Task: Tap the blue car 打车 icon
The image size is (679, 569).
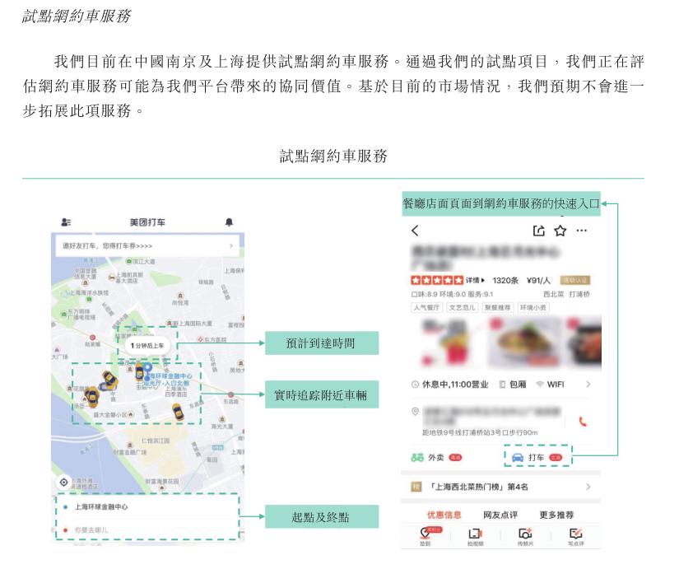Action: (x=518, y=457)
